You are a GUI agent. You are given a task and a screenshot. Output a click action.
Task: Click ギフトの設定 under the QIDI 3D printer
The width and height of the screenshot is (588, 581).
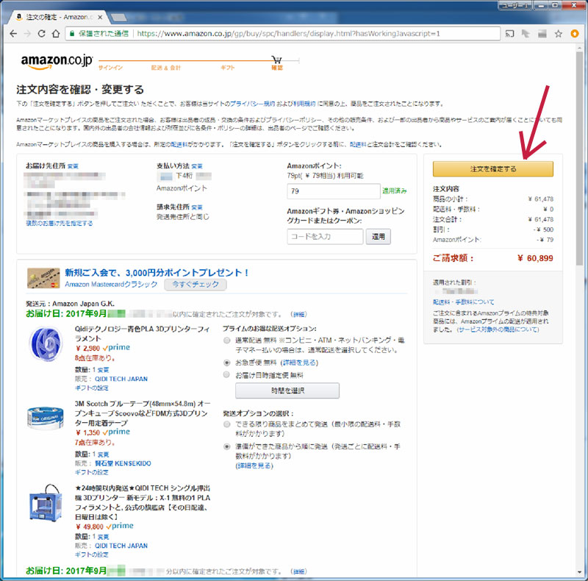91,555
